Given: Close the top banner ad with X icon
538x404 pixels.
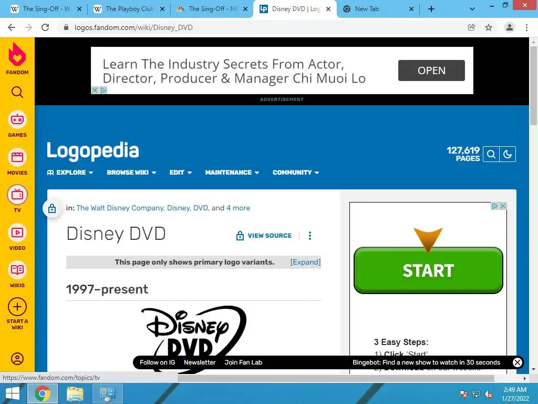Looking at the screenshot, I should pos(95,90).
